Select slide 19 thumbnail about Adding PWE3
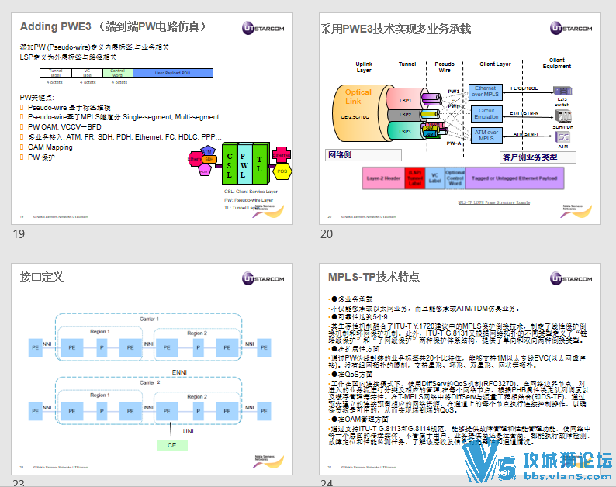Image resolution: width=616 pixels, height=487 pixels. click(x=152, y=119)
